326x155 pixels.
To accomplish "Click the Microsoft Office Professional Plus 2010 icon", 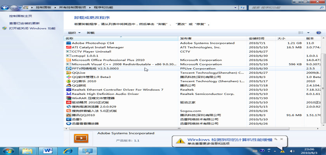I will point(69,60).
